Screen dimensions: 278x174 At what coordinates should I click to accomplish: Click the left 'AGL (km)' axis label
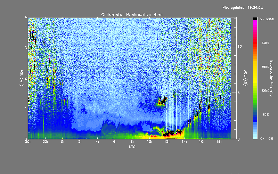coord(22,78)
